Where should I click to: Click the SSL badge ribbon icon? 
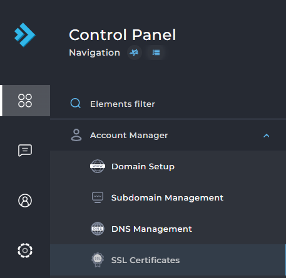tap(98, 260)
